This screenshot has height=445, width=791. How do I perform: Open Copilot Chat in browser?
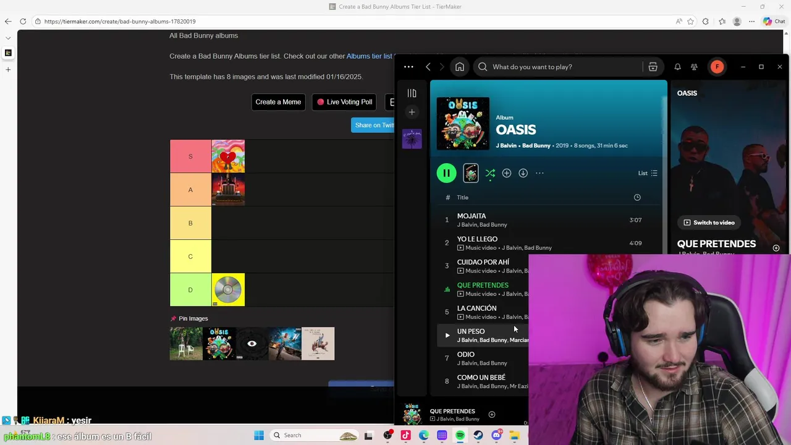774,22
